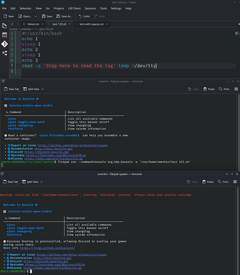Close the Notes.txt tab
The width and height of the screenshot is (240, 275).
[x=42, y=24]
